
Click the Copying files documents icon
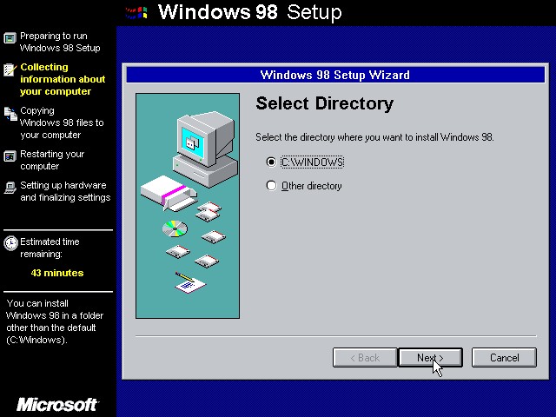10,114
